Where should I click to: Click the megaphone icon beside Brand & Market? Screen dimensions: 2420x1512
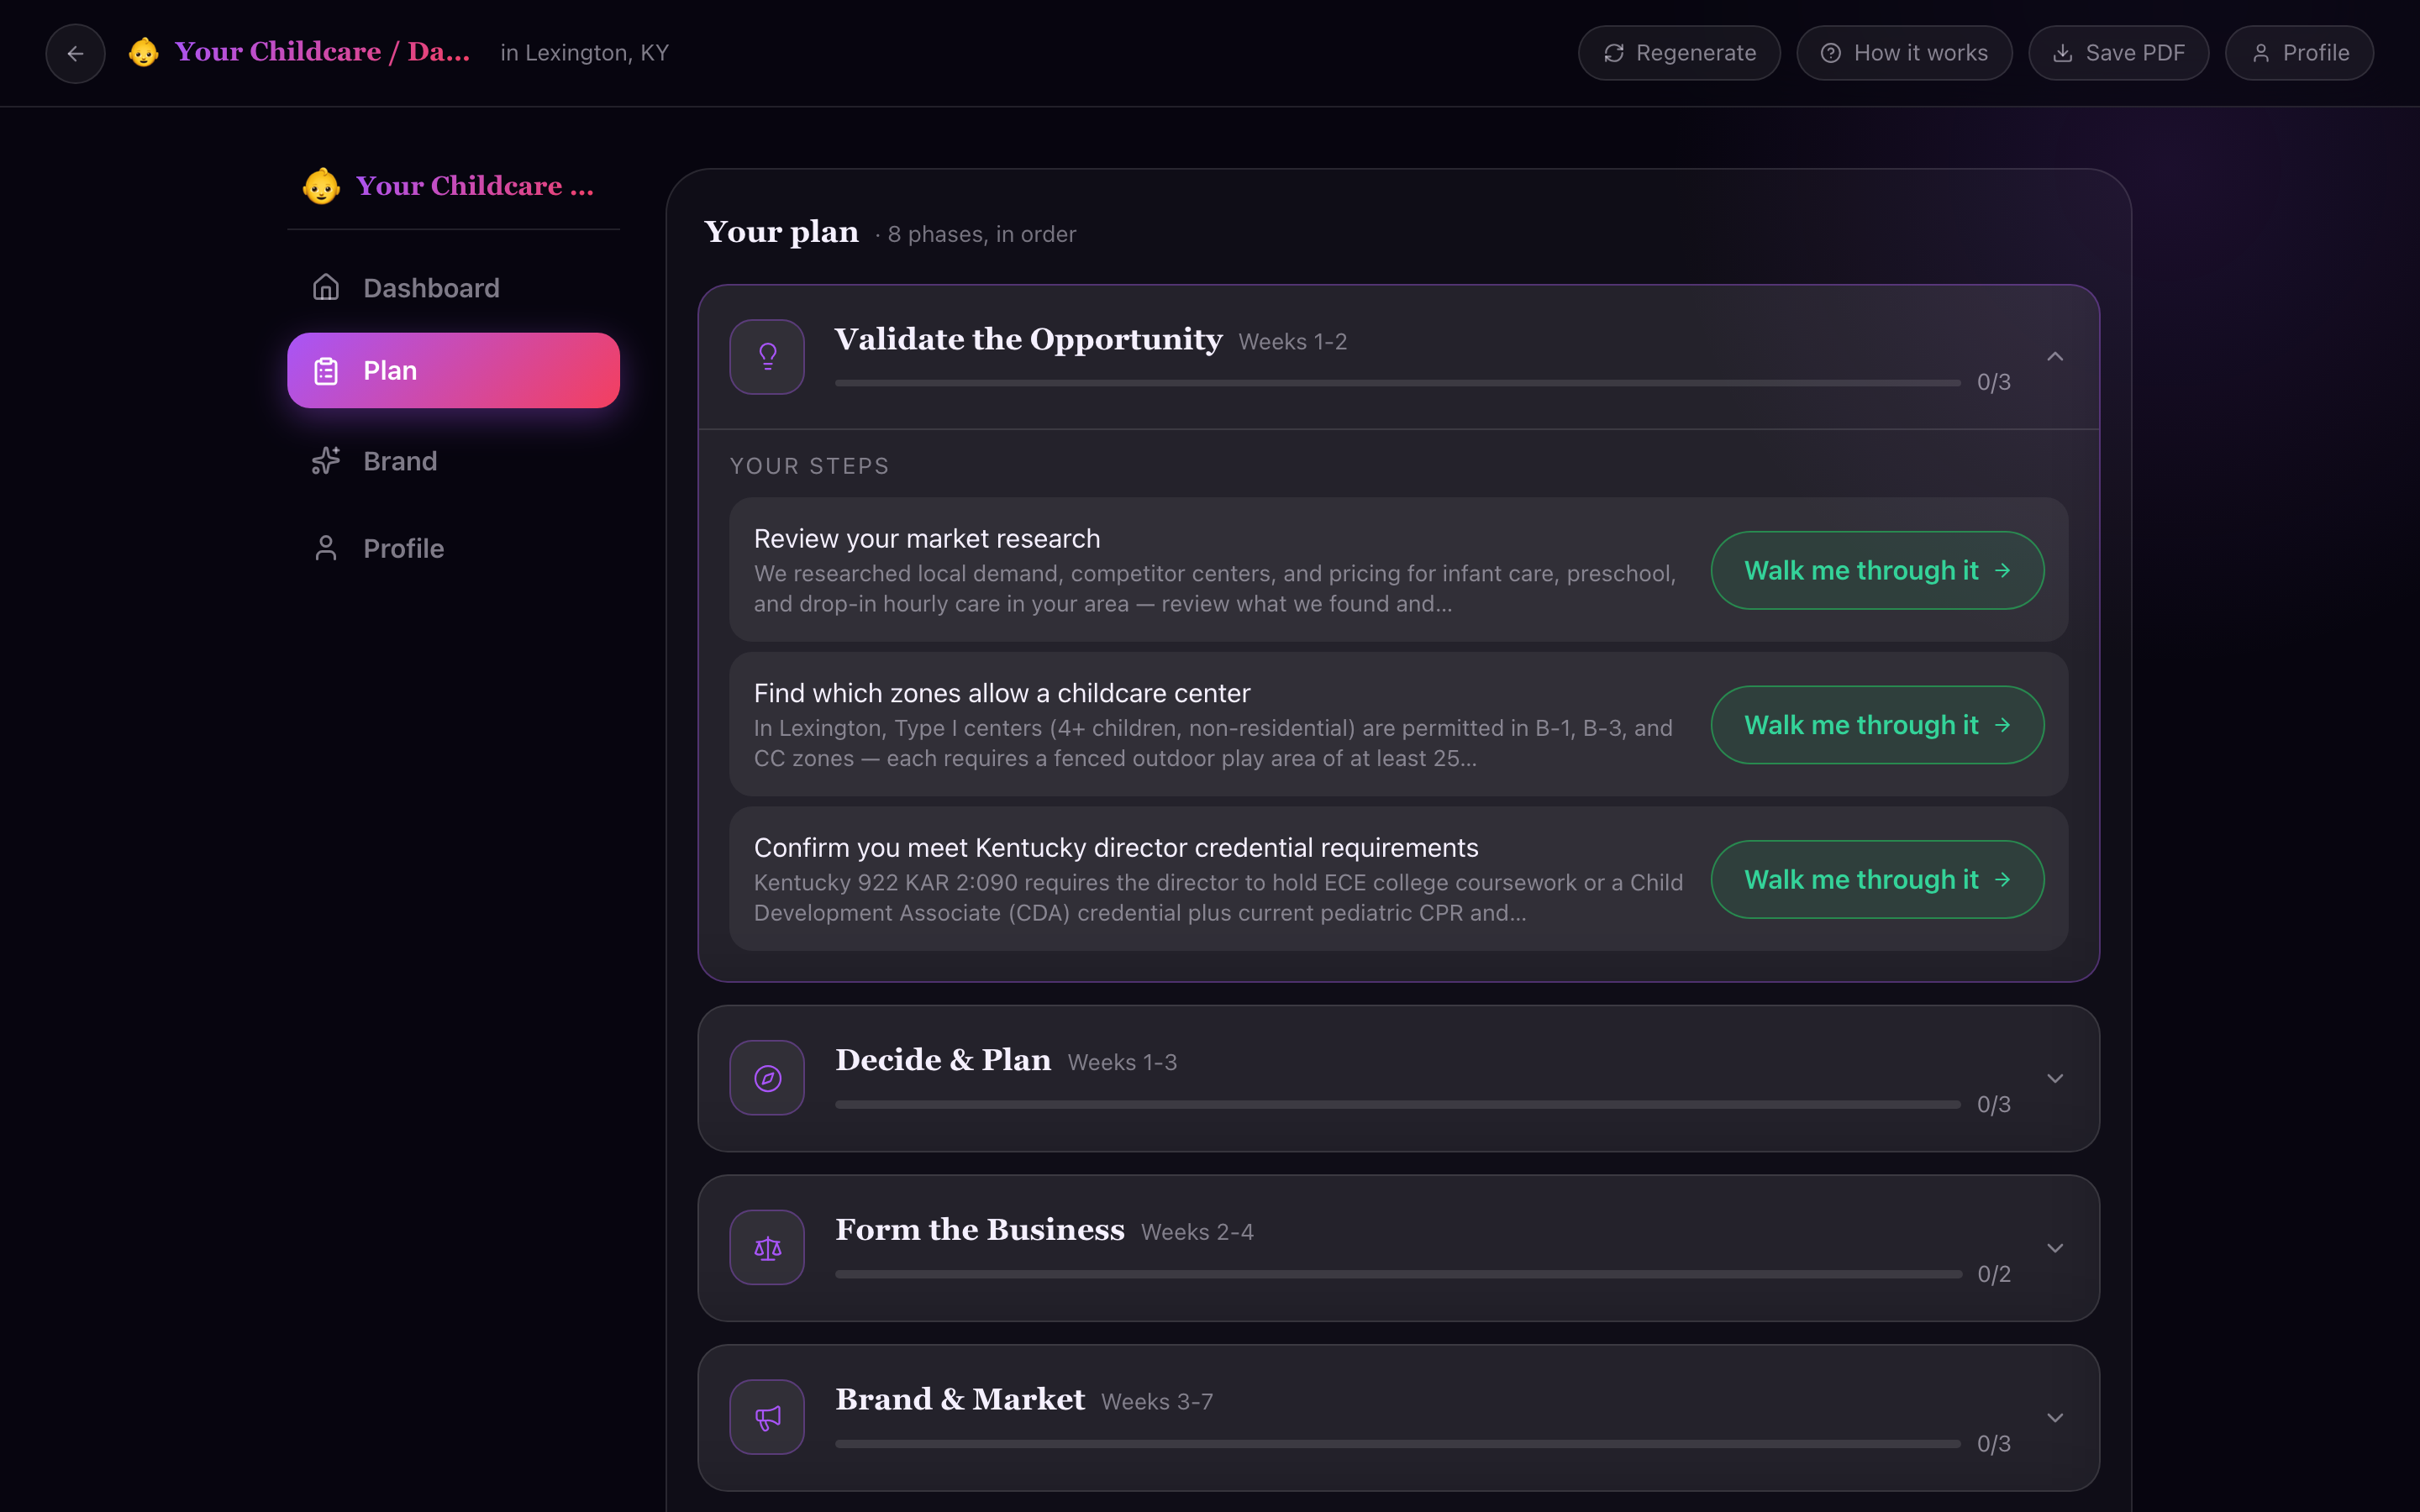pos(767,1417)
